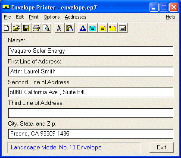Print the envelope with the printer icon
The height and width of the screenshot is (158, 181).
36,28
